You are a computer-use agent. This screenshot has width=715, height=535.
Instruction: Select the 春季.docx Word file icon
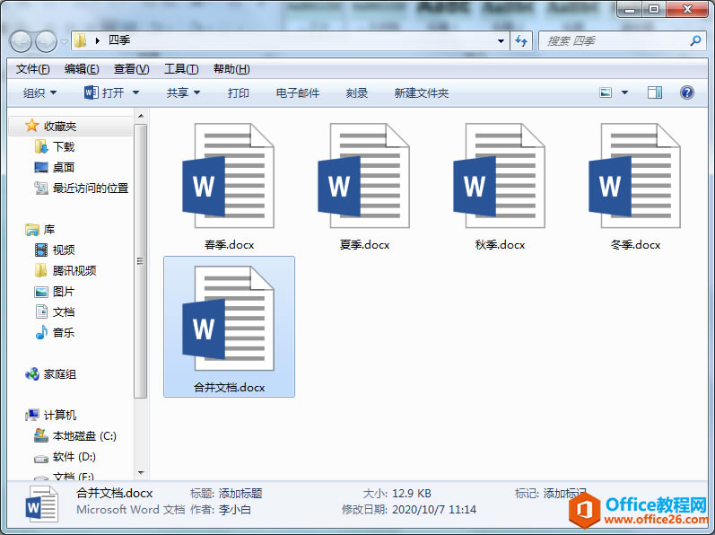pyautogui.click(x=229, y=176)
